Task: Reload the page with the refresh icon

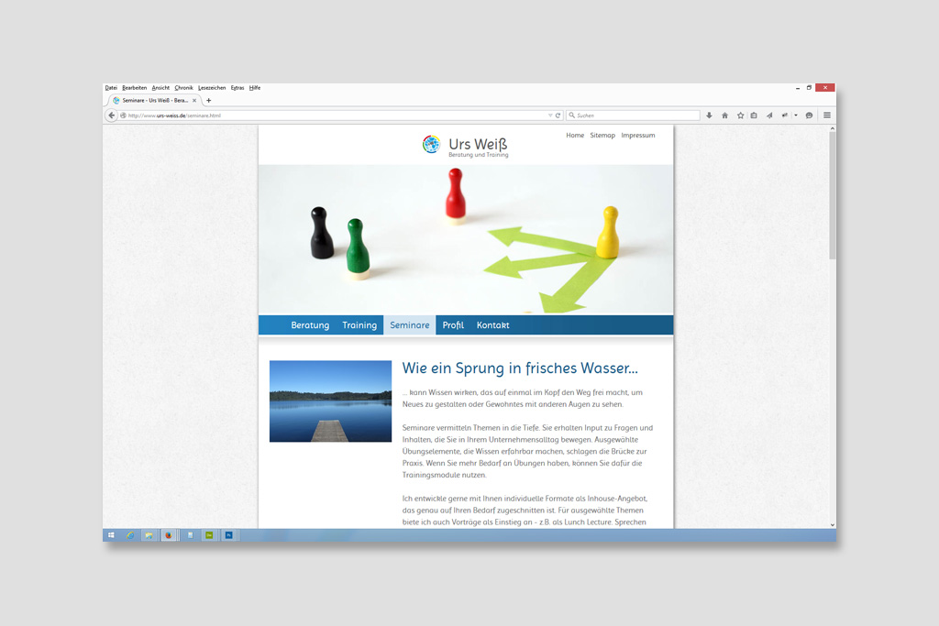Action: [x=558, y=115]
